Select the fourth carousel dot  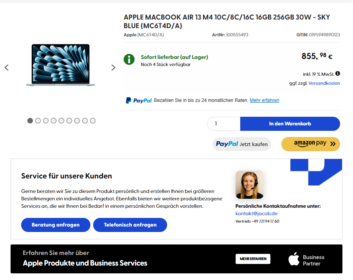coord(54,121)
